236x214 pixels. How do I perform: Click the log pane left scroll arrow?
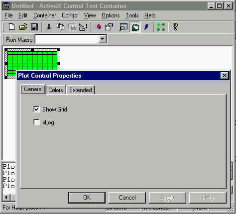click(6, 198)
